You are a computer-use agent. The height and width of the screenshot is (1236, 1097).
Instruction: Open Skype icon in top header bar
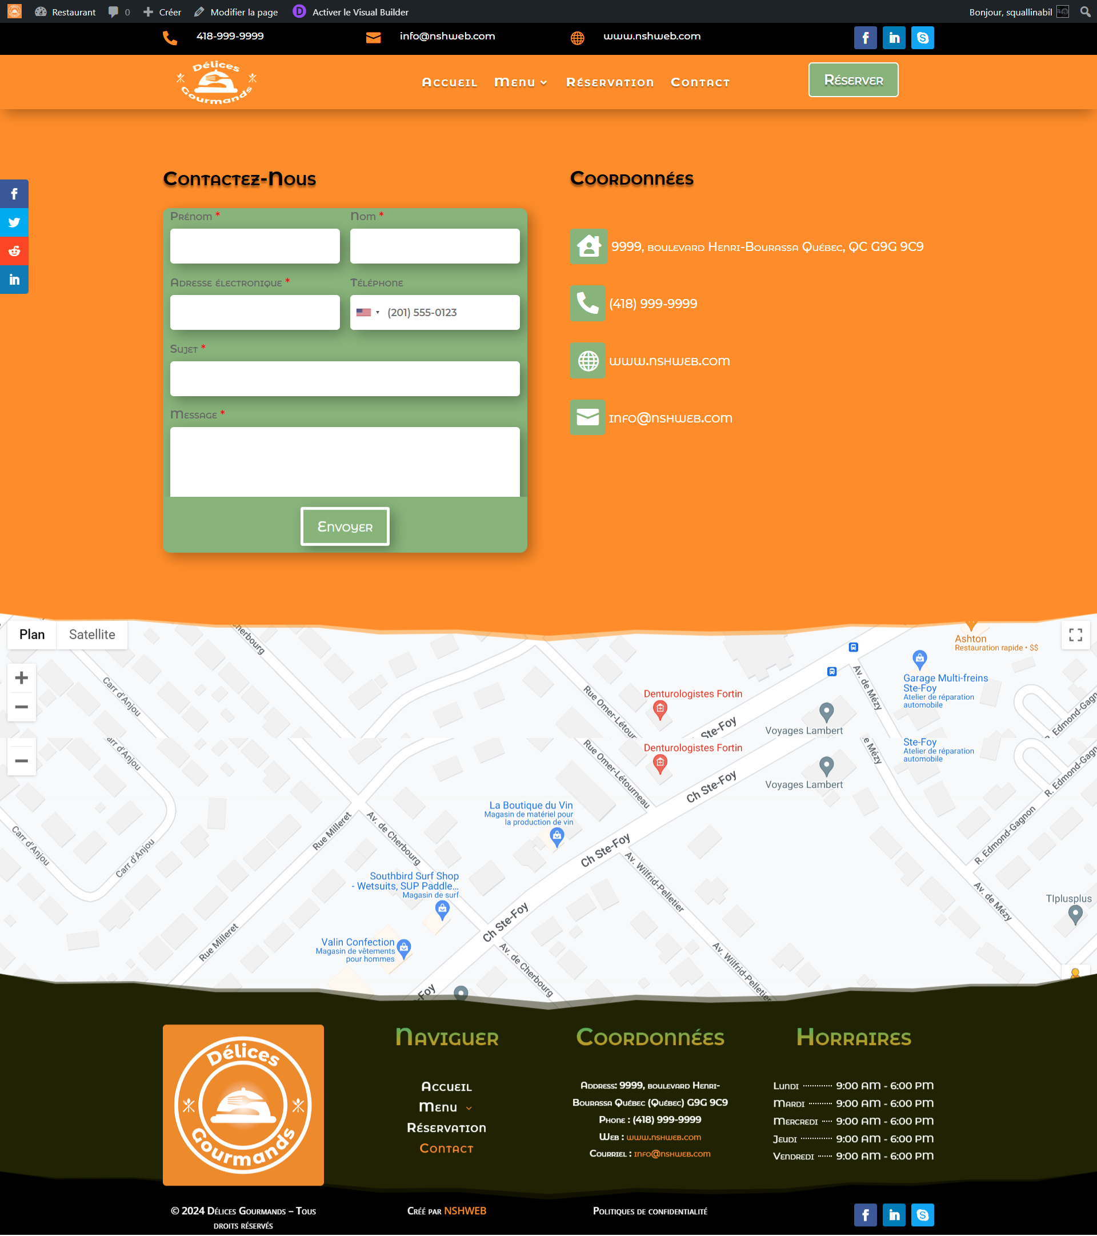[922, 38]
